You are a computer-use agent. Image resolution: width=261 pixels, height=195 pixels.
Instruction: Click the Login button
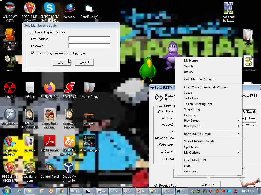click(62, 62)
